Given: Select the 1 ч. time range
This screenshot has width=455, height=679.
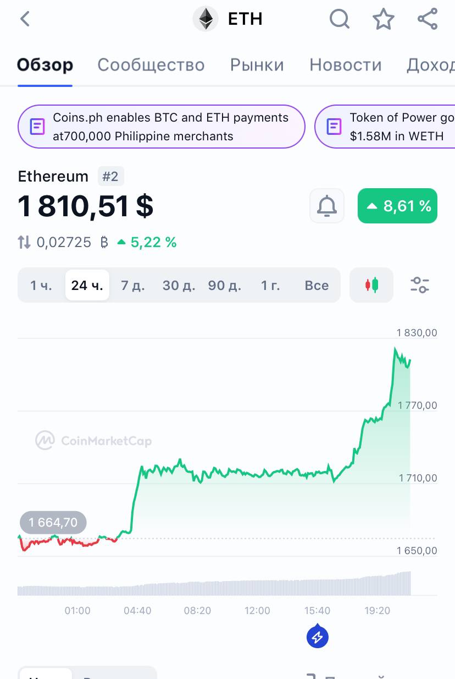Looking at the screenshot, I should pos(41,285).
